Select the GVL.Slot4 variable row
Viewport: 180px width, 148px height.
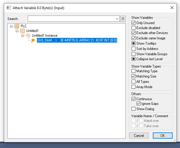(x=77, y=40)
